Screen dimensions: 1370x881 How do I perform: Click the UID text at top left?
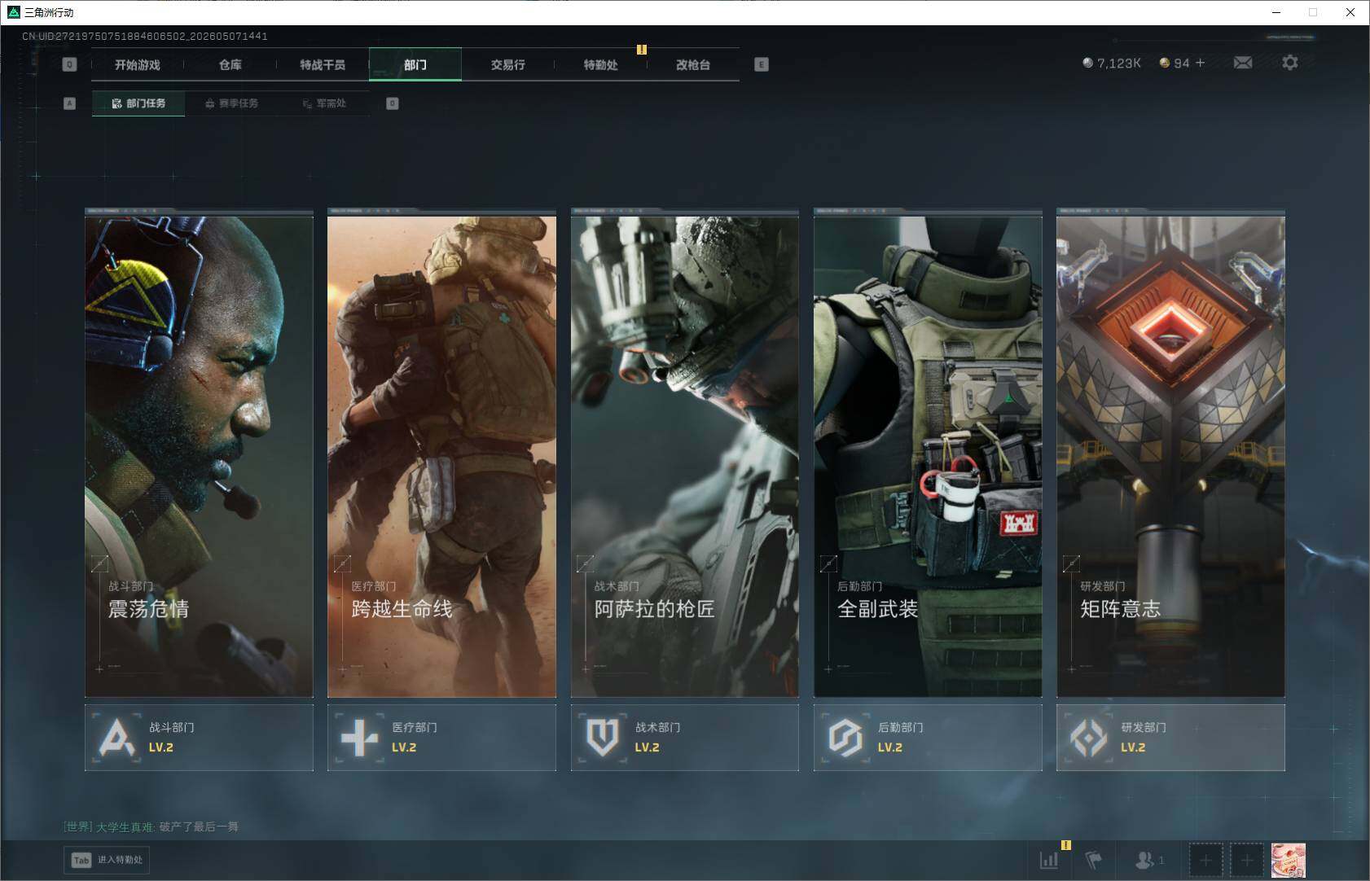coord(145,36)
